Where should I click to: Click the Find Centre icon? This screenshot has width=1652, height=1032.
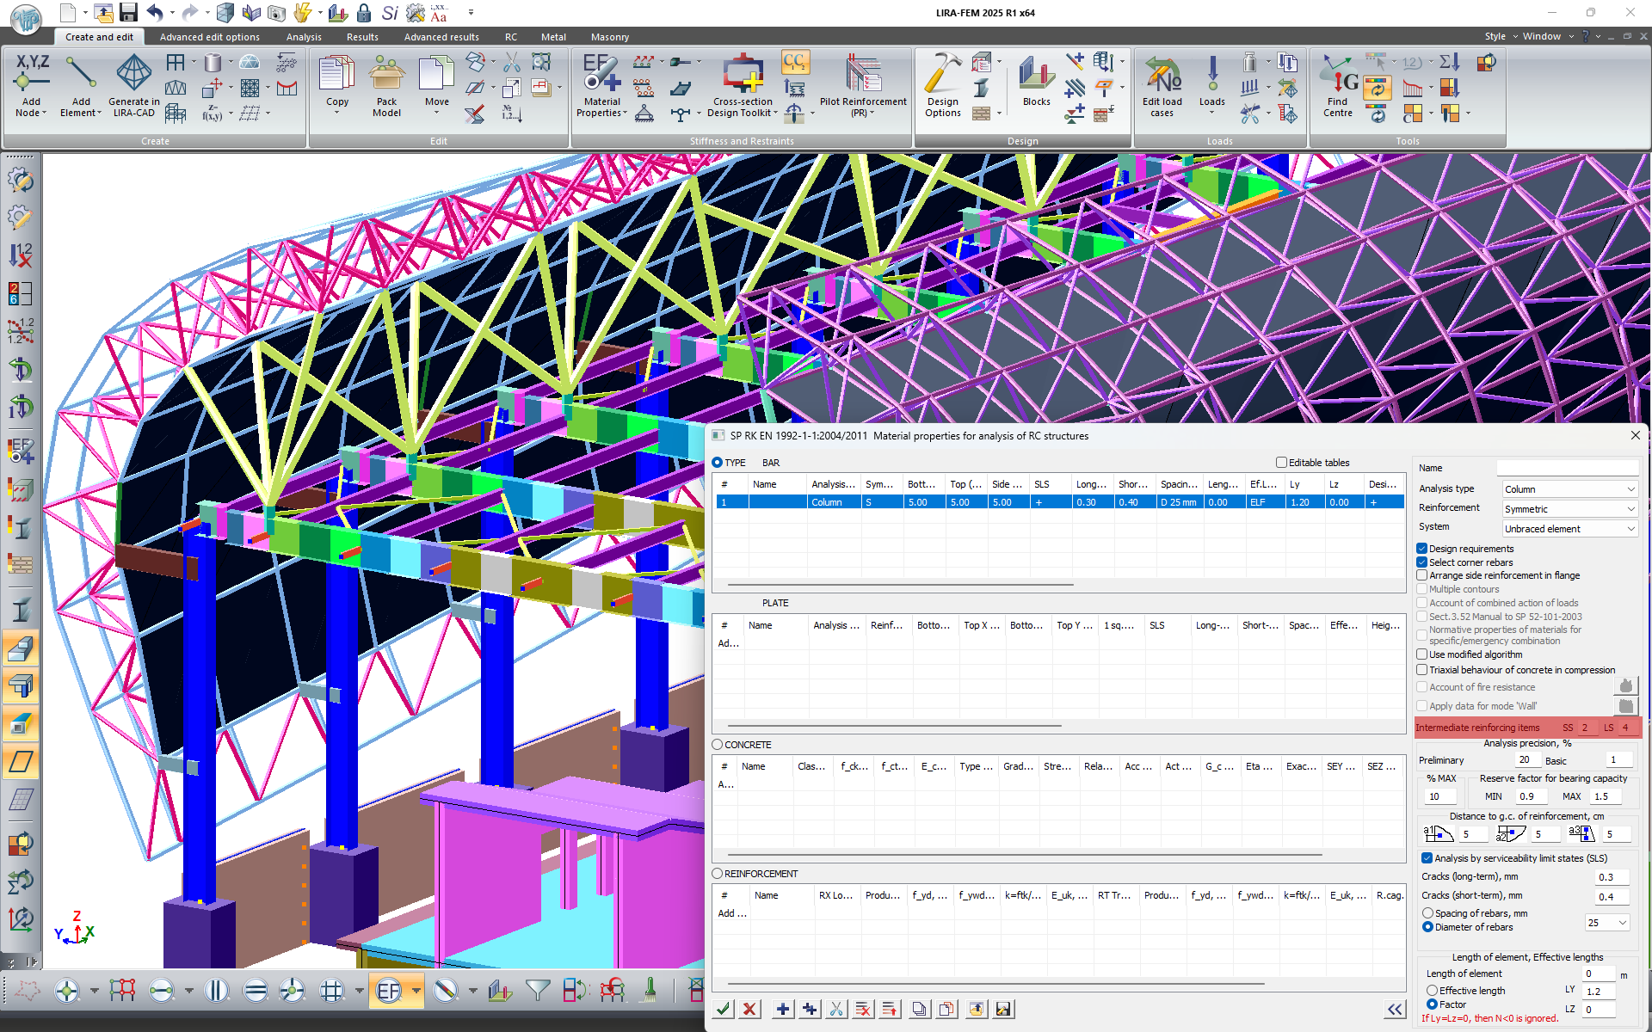coord(1338,76)
